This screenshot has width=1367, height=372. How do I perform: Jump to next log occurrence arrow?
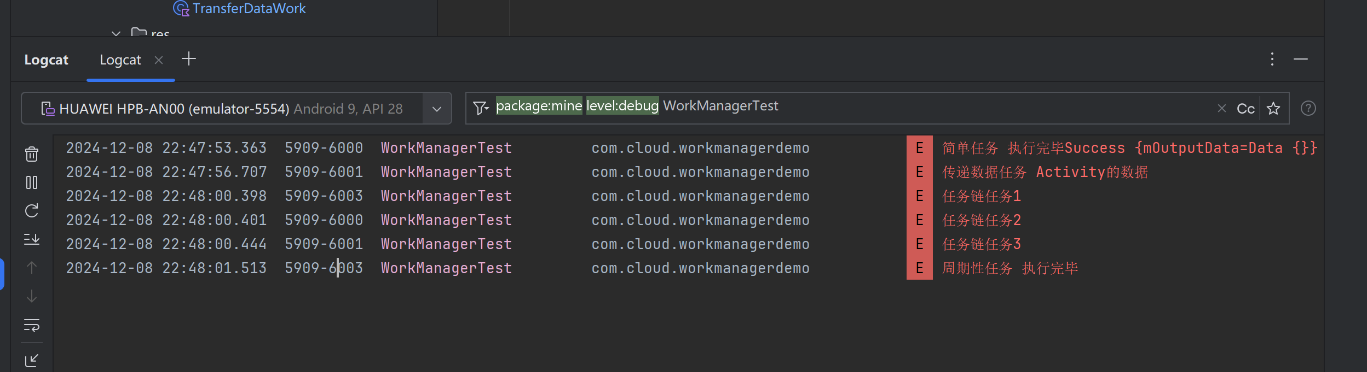point(32,296)
